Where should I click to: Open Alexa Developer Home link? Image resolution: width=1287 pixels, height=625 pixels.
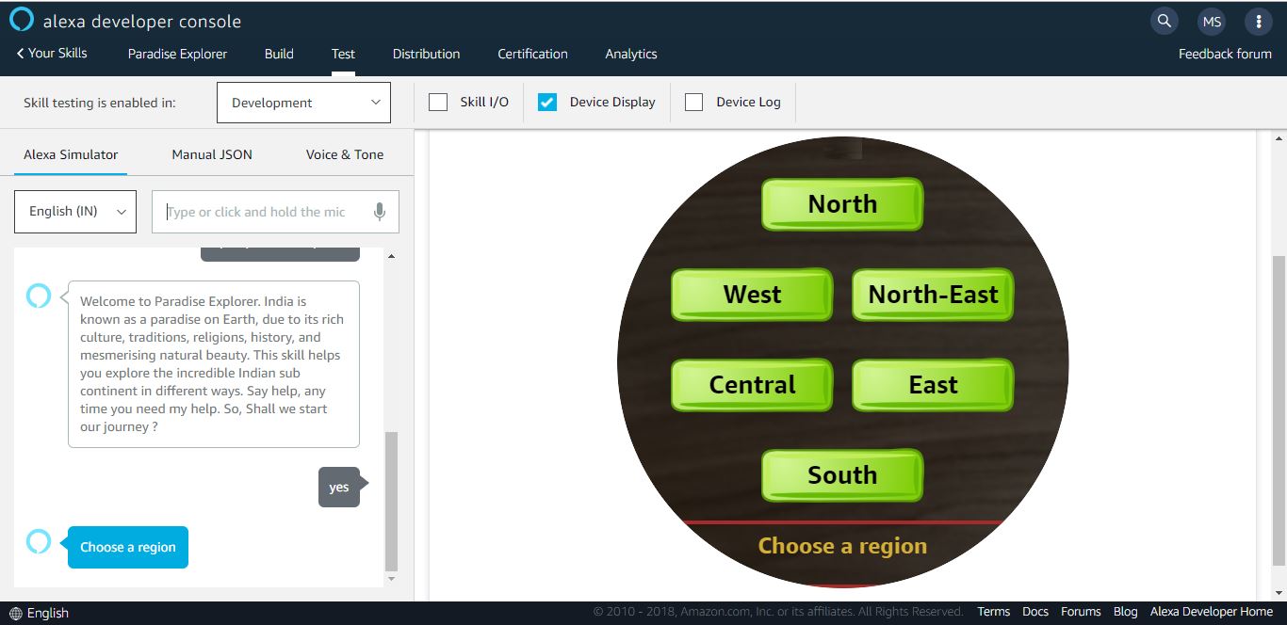(x=1212, y=612)
